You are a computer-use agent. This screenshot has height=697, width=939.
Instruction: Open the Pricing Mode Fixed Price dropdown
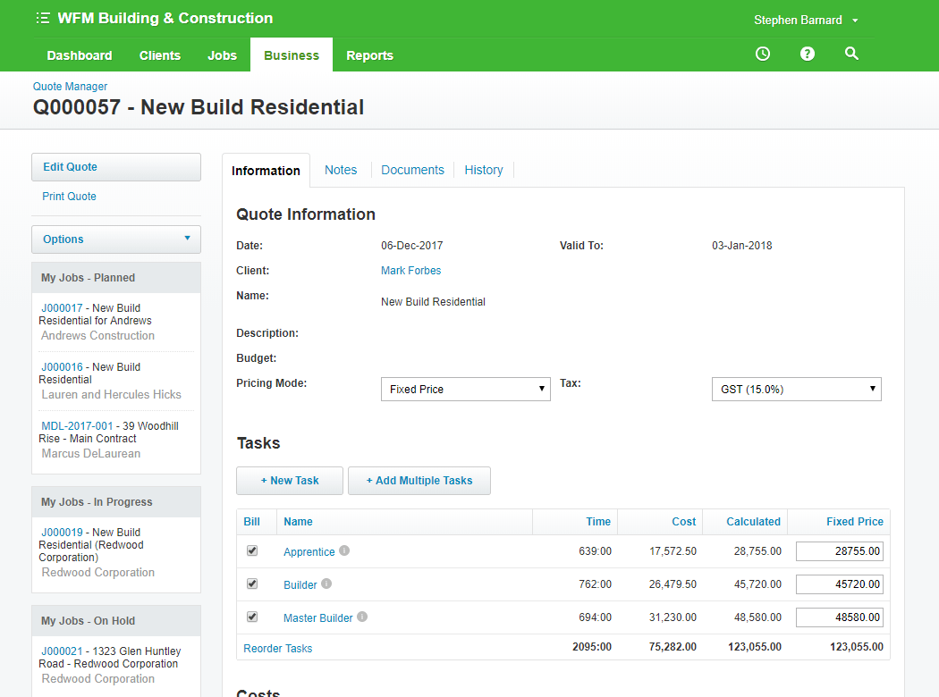pyautogui.click(x=465, y=389)
